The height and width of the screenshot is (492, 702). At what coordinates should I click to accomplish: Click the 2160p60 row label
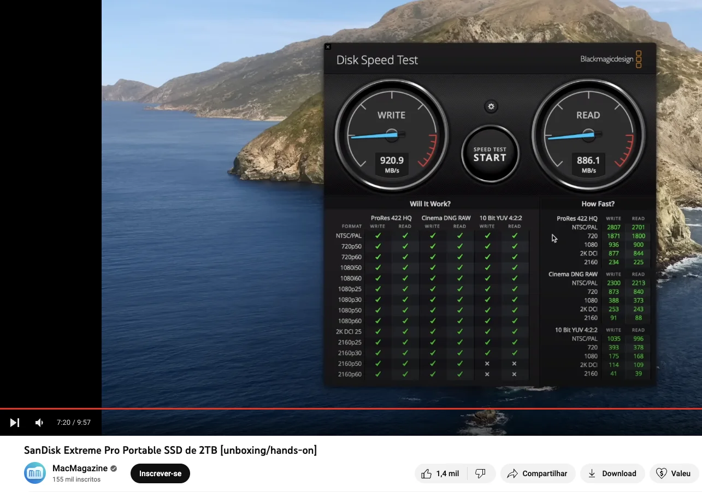click(x=350, y=374)
